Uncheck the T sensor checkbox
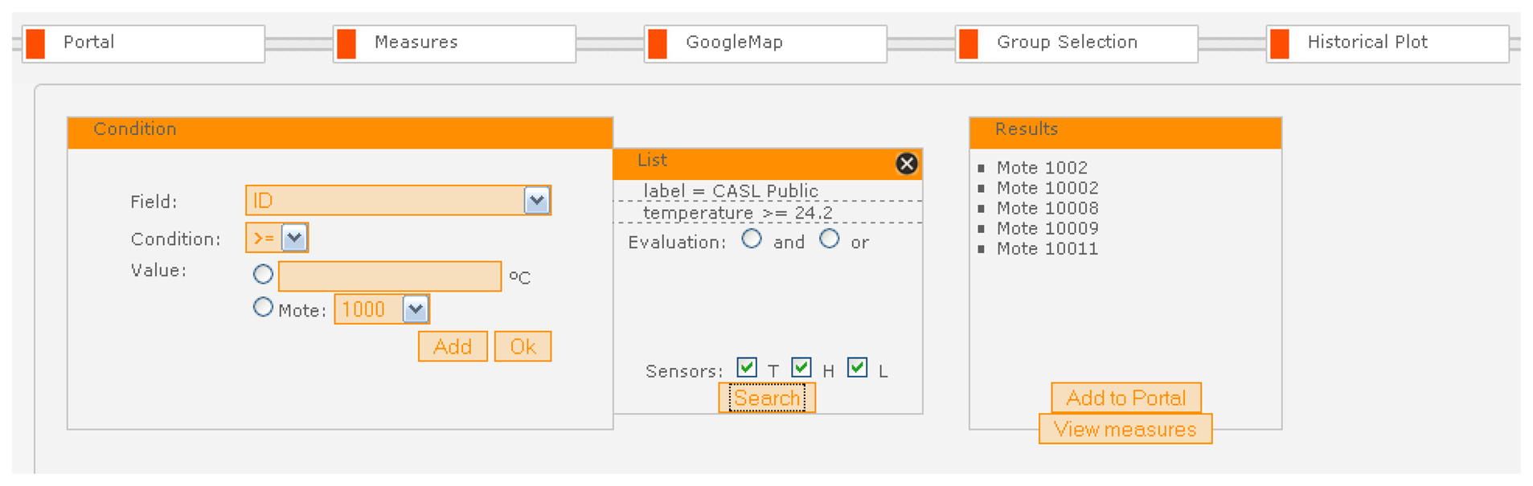Viewport: 1533px width, 486px height. tap(746, 368)
